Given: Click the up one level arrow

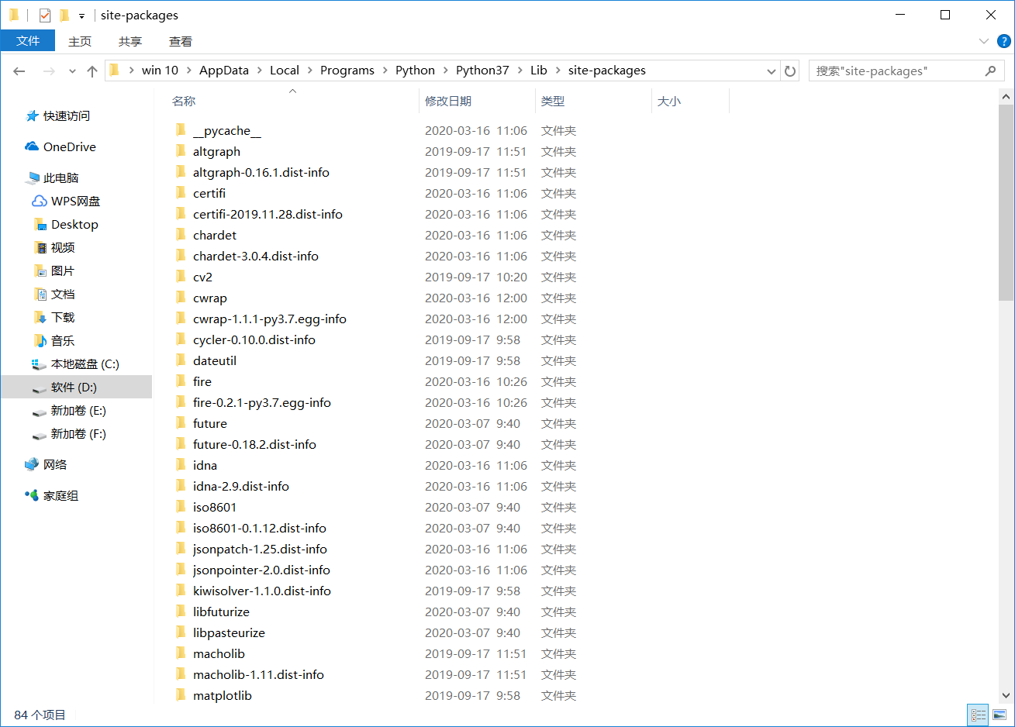Looking at the screenshot, I should (x=93, y=71).
